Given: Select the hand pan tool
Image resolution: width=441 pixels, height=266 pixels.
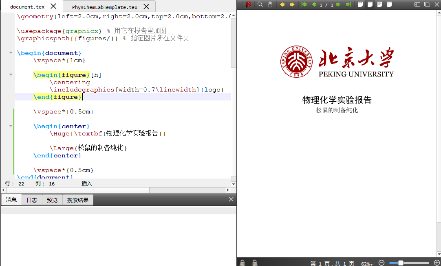Looking at the screenshot, I should pyautogui.click(x=270, y=5).
